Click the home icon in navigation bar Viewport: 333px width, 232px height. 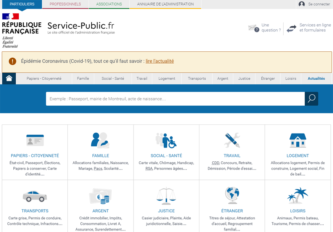pos(9,79)
